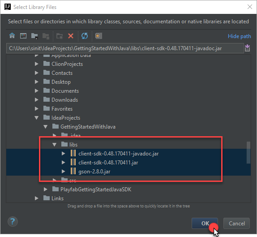
Task: Select the Contacts folder
Action: (x=58, y=73)
